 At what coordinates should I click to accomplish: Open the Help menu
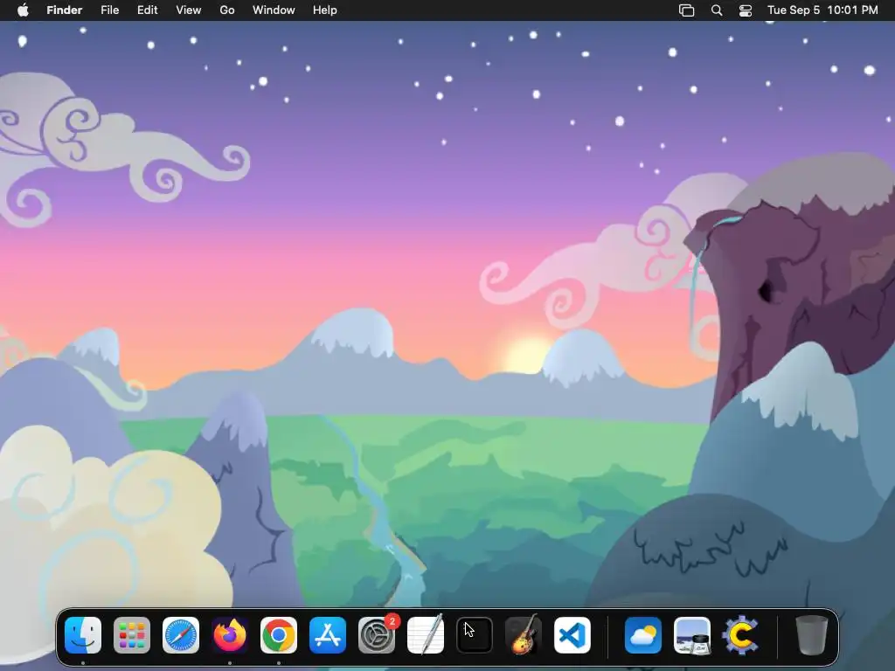[325, 10]
